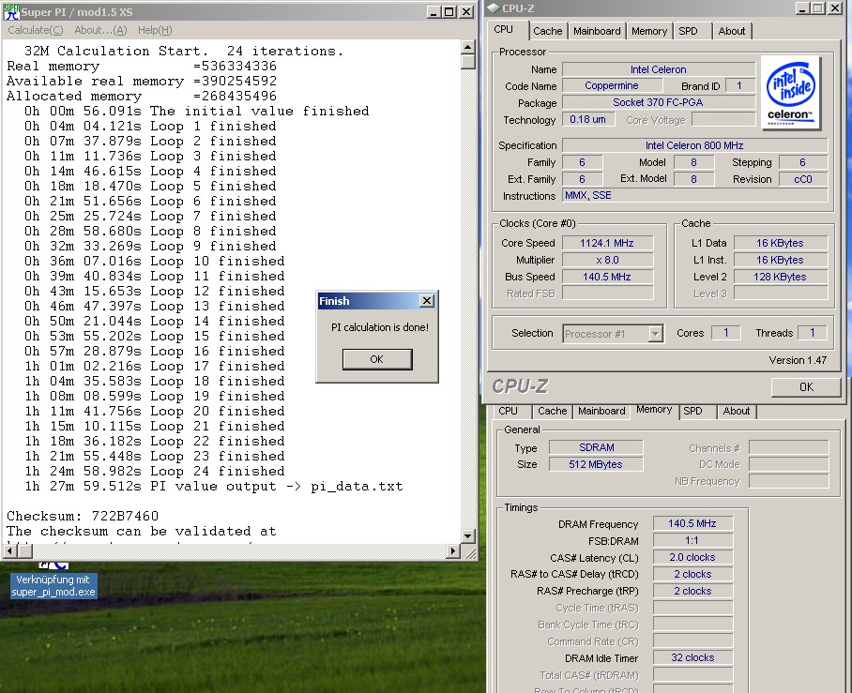The image size is (852, 693).
Task: Click OK button in CPU-Z window
Action: 806,386
